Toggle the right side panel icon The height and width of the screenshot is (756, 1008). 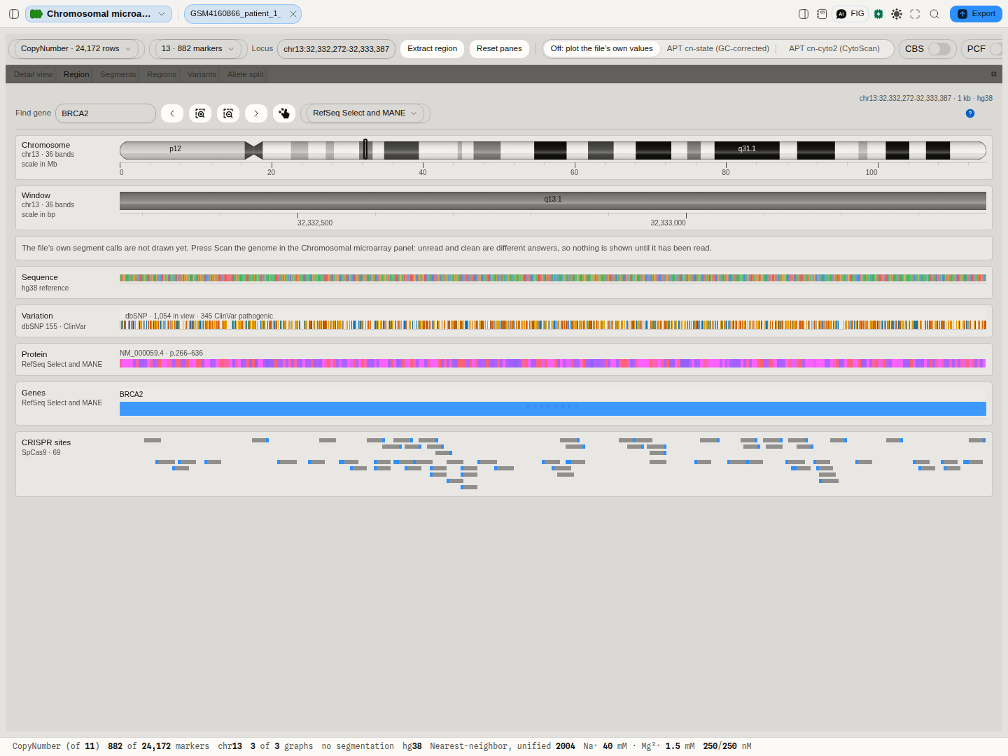[x=804, y=14]
